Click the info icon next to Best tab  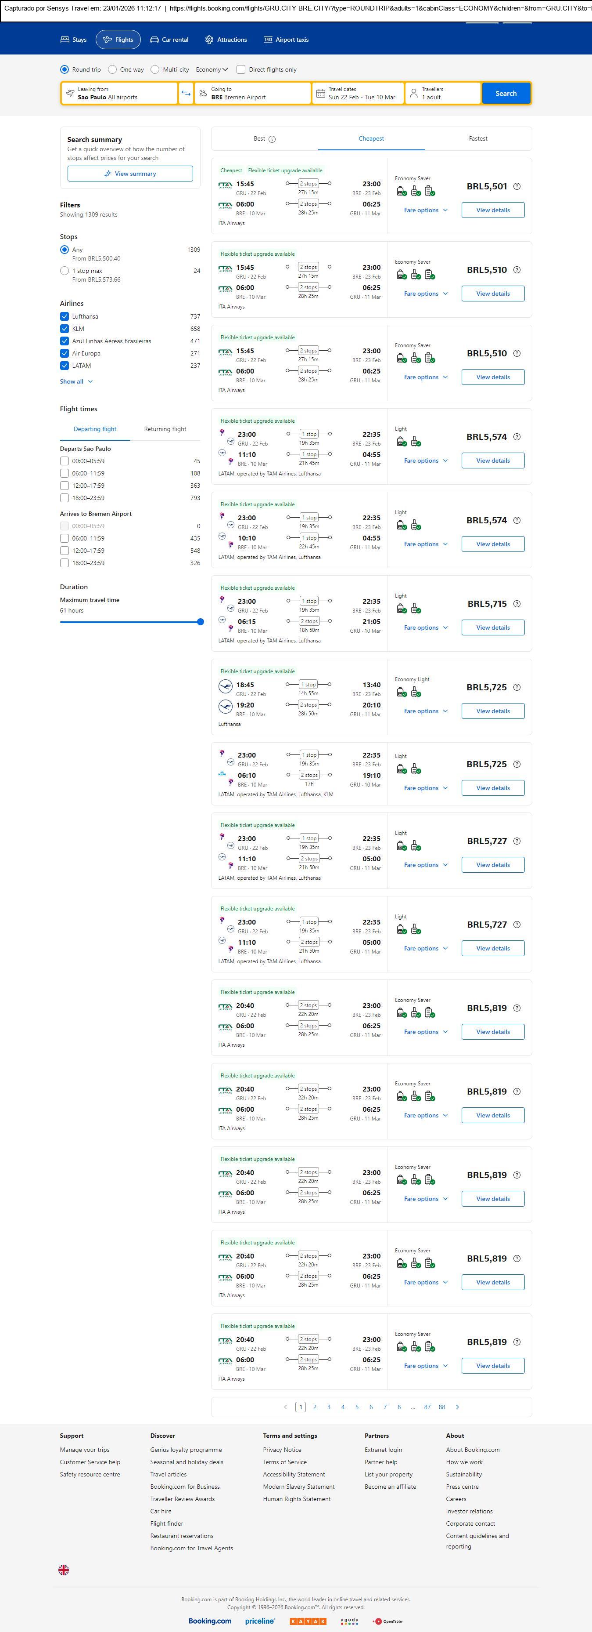click(x=272, y=139)
